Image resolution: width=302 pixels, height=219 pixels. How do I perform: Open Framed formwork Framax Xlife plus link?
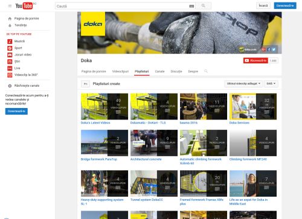coord(202,202)
